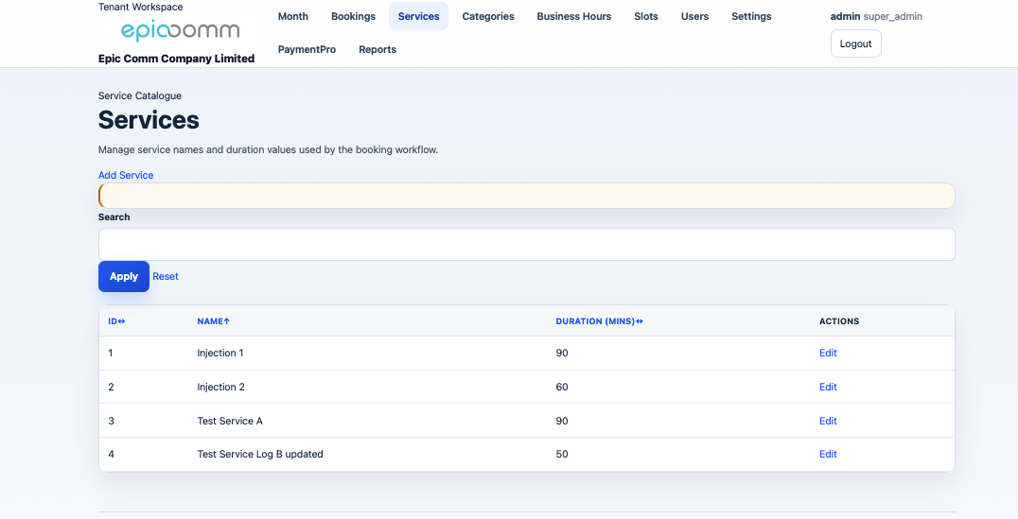
Task: Open the Month tab
Action: [x=293, y=16]
